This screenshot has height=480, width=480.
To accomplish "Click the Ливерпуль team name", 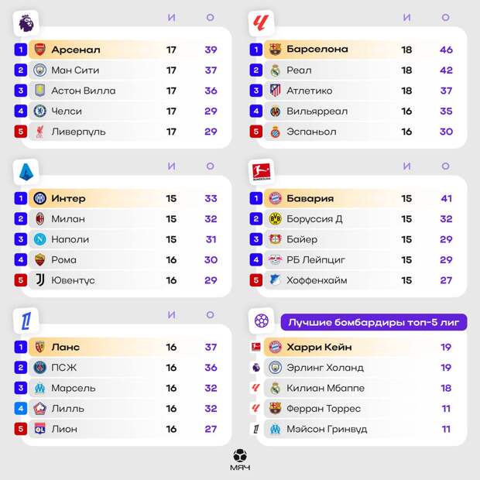I will point(78,132).
